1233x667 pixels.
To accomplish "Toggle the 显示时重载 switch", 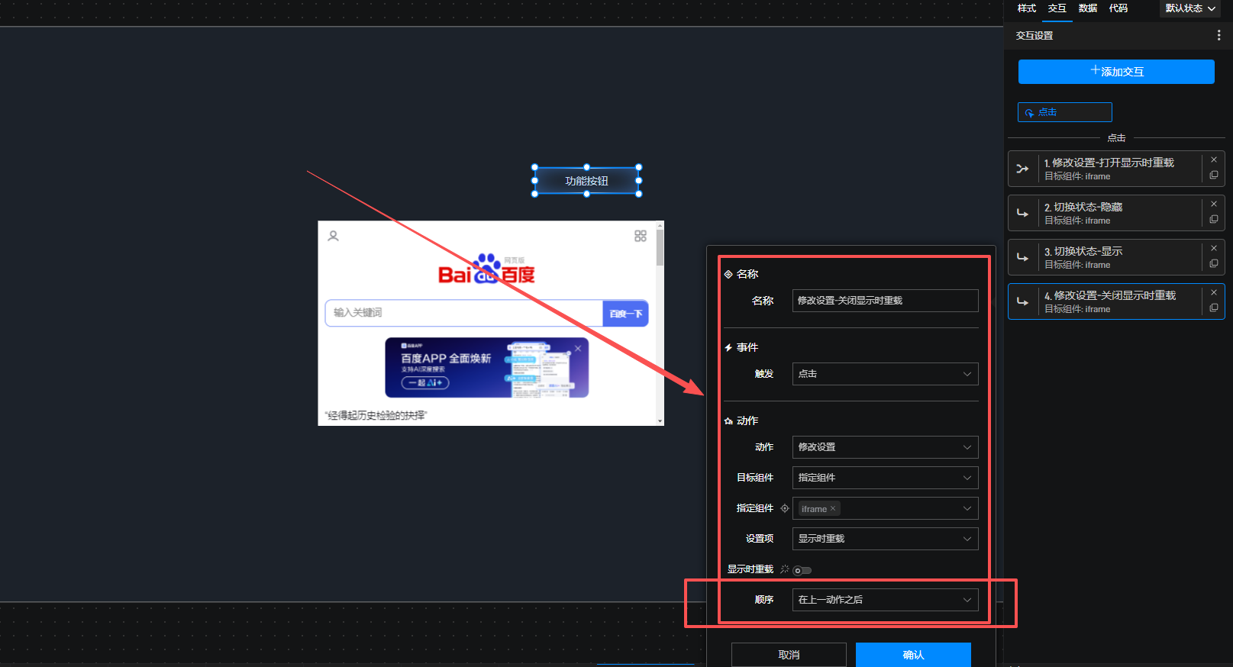I will tap(802, 570).
